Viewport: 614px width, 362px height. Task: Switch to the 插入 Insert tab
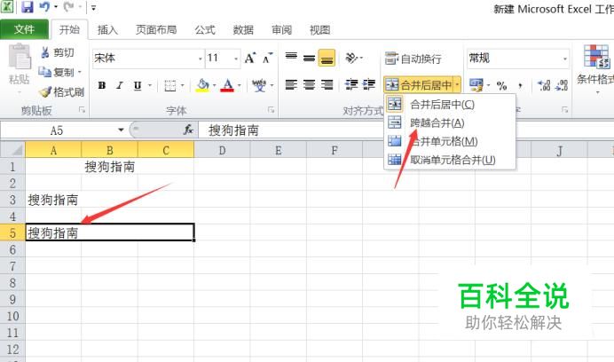(107, 30)
